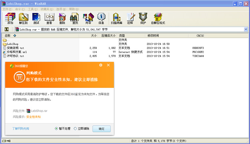Viewport: 250px width, 144px height.
Task: Click the 许可协议.txt file icon
Action: 5,56
